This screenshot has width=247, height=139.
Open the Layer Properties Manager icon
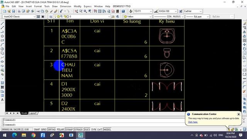pyautogui.click(x=51, y=17)
